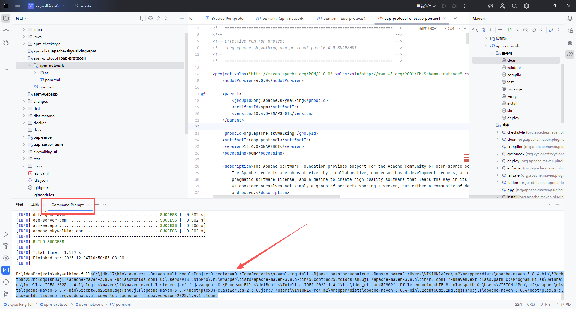Open the Git tool window
The height and width of the screenshot is (309, 576).
[x=6, y=294]
